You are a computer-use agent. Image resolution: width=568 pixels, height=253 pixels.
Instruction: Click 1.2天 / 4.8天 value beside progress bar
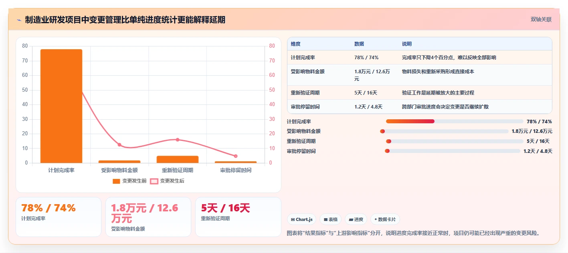[x=538, y=151]
